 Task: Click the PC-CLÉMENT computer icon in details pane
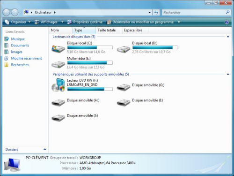tap(12, 165)
